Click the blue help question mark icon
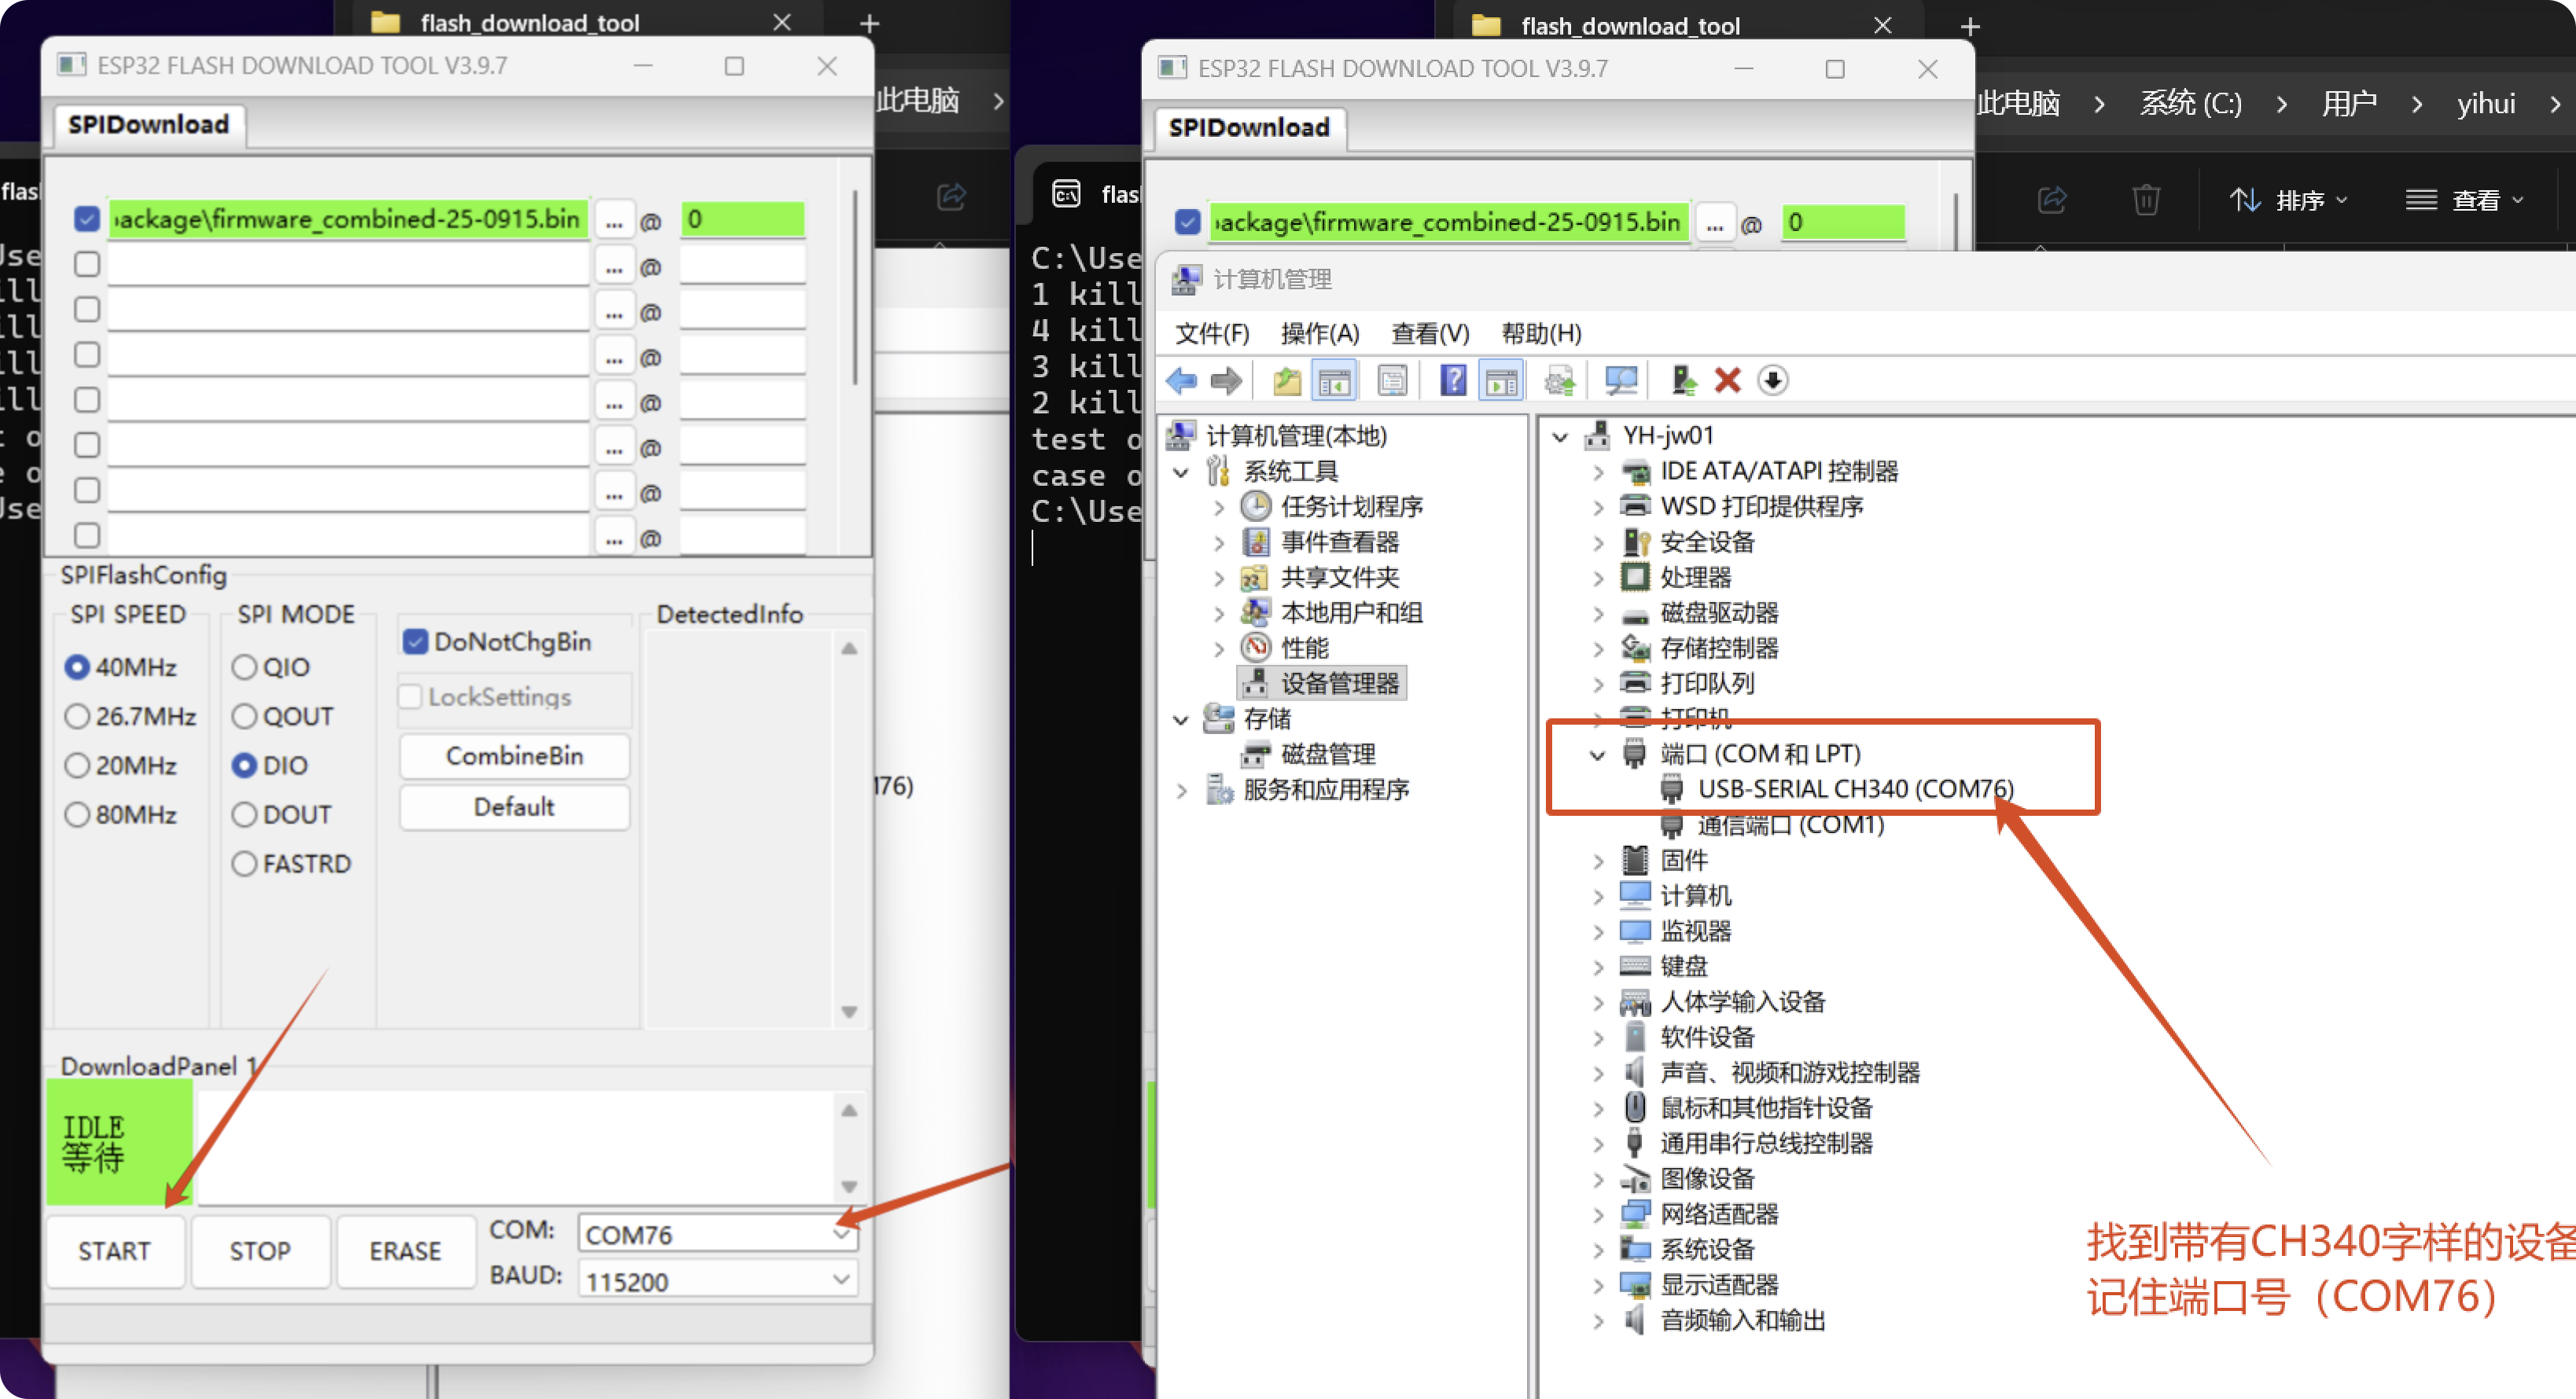The image size is (2576, 1399). [1452, 380]
